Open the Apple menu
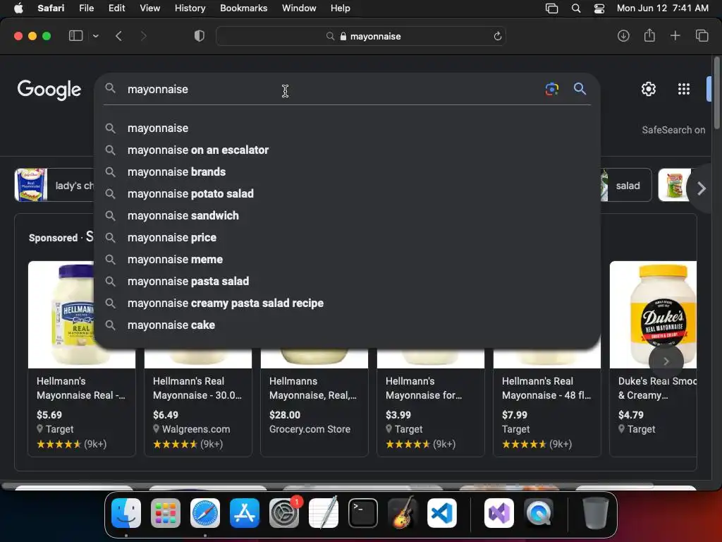The width and height of the screenshot is (722, 542). (x=19, y=8)
